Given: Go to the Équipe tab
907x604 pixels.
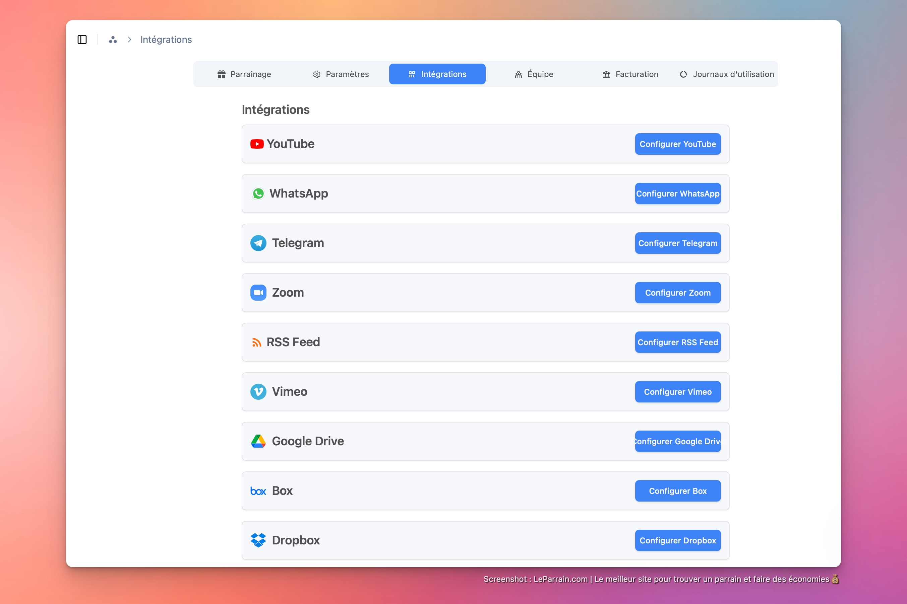Looking at the screenshot, I should coord(534,74).
